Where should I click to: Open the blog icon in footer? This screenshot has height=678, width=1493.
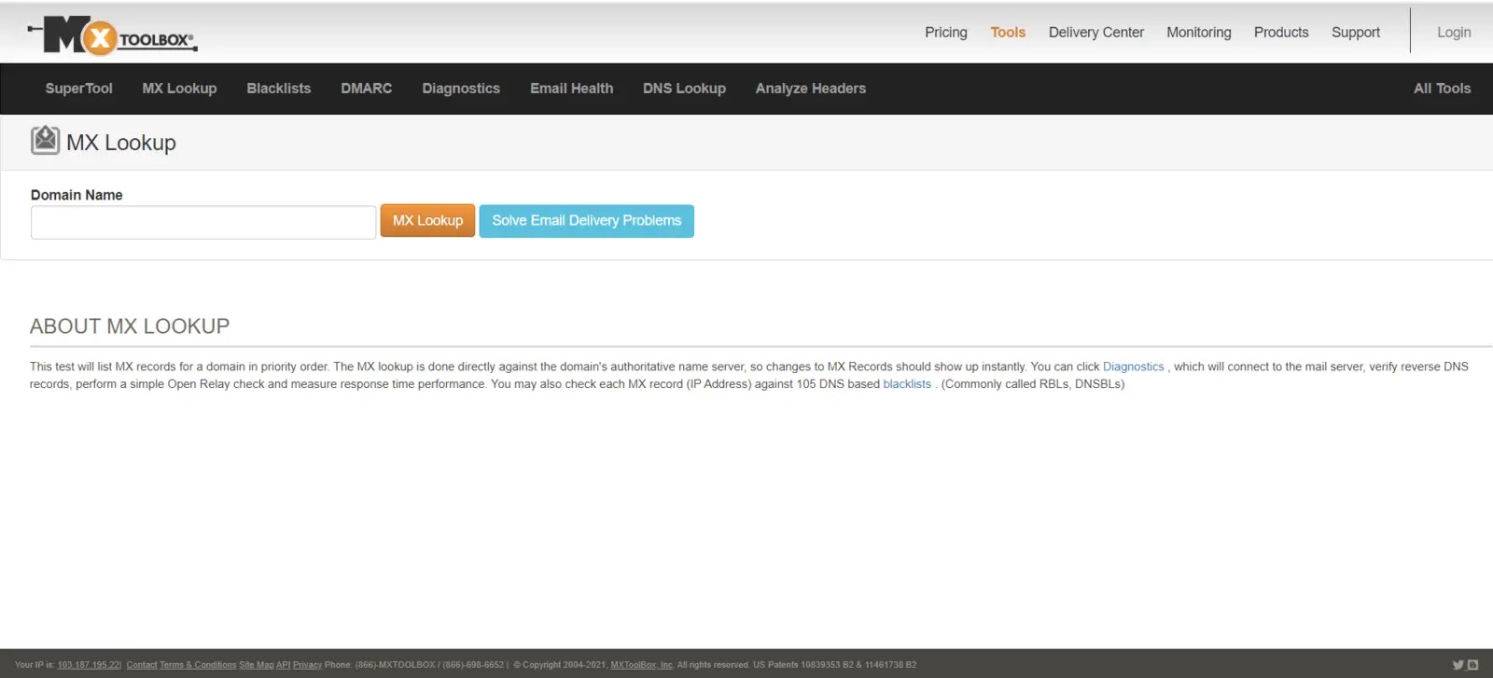click(x=1473, y=665)
